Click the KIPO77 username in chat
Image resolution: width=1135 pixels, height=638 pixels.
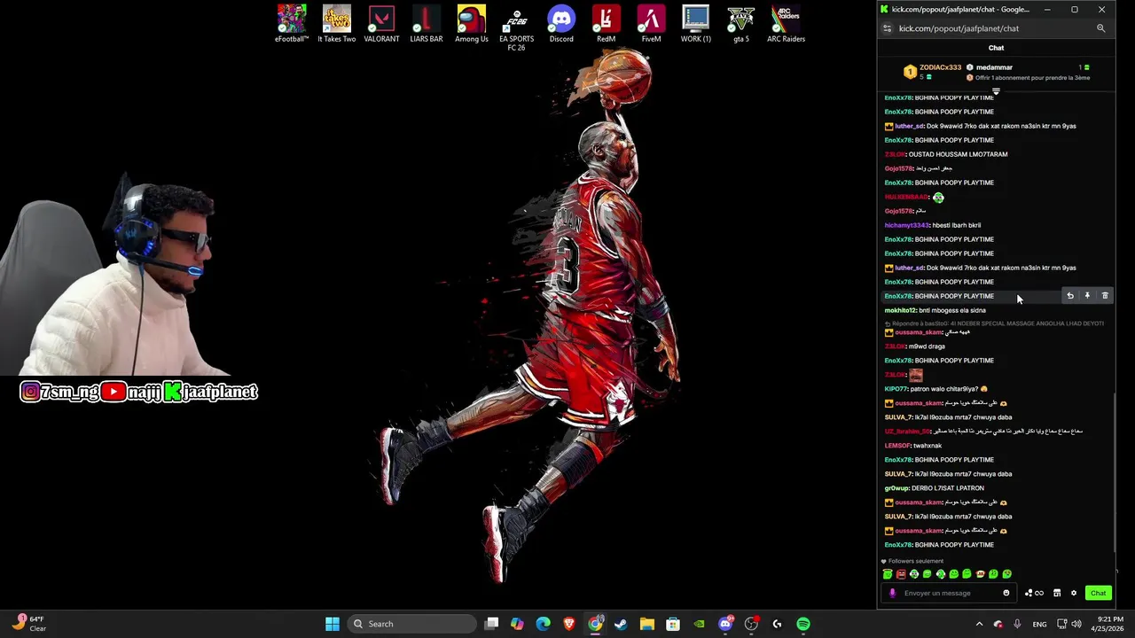coord(896,389)
